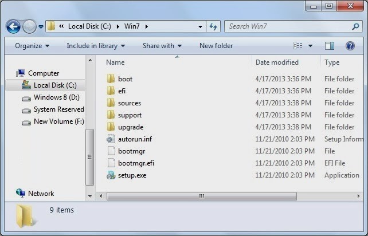The height and width of the screenshot is (236, 368).
Task: Click the navigation pane vertical scrollbar thumb
Action: pos(89,157)
